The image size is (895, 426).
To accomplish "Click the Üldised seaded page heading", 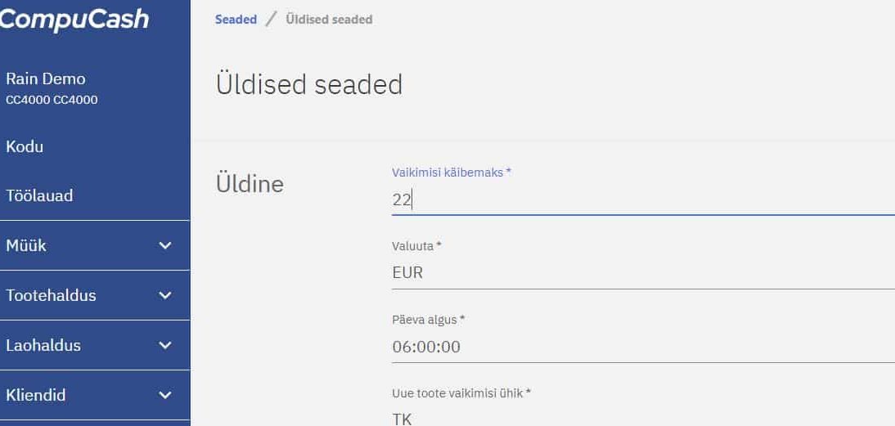I will (x=309, y=84).
